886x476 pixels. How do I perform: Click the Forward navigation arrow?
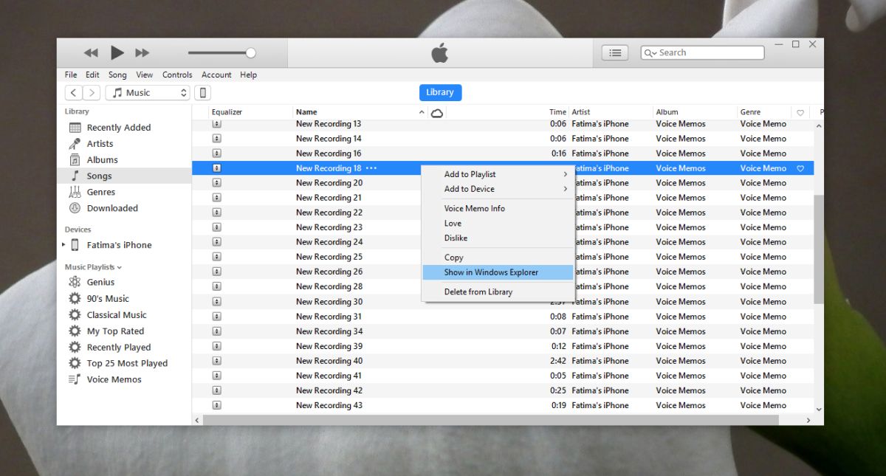92,92
